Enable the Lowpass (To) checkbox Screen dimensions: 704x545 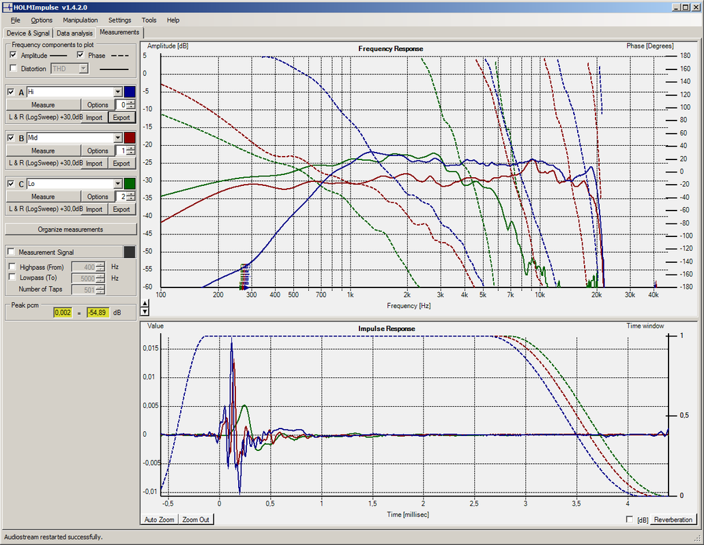[12, 277]
